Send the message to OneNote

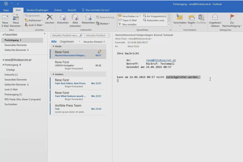(x=201, y=19)
